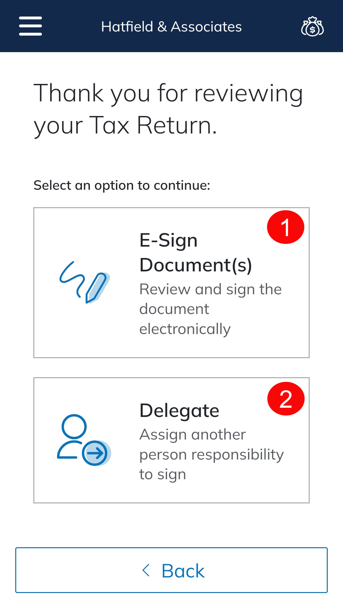Click the word "electronically" in E-Sign card

pyautogui.click(x=185, y=329)
